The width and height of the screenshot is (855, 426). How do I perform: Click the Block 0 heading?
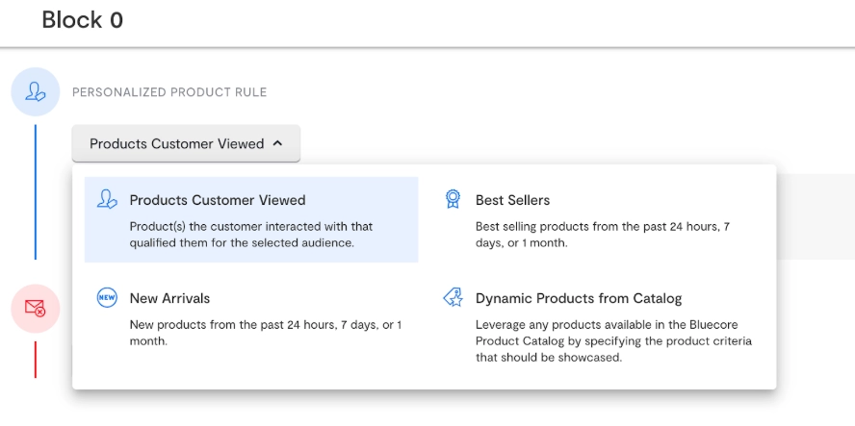(82, 19)
